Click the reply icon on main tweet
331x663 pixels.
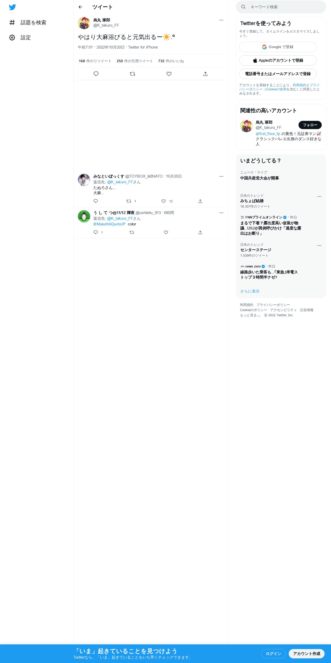point(96,74)
